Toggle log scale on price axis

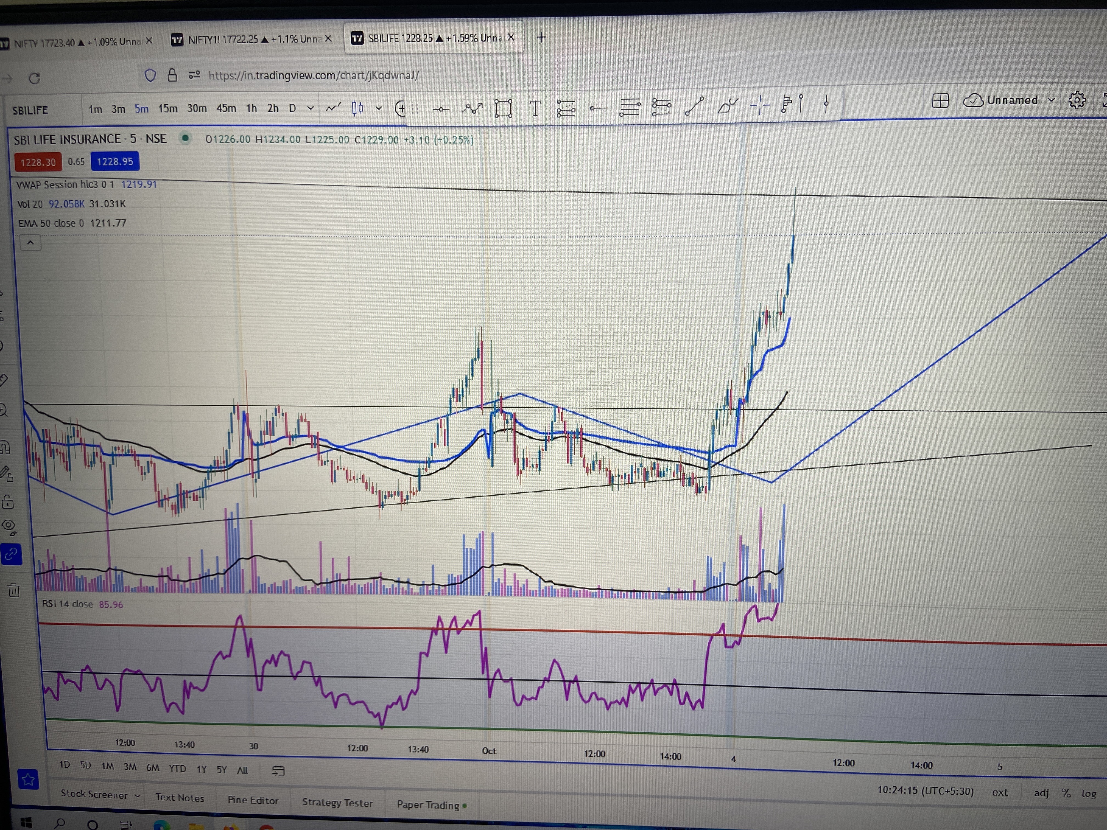pos(1089,793)
